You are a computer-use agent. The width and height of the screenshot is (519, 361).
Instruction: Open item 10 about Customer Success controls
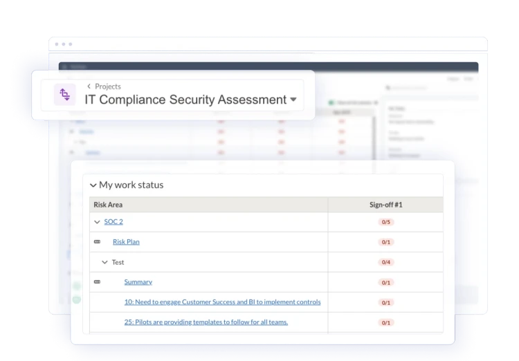pos(222,302)
